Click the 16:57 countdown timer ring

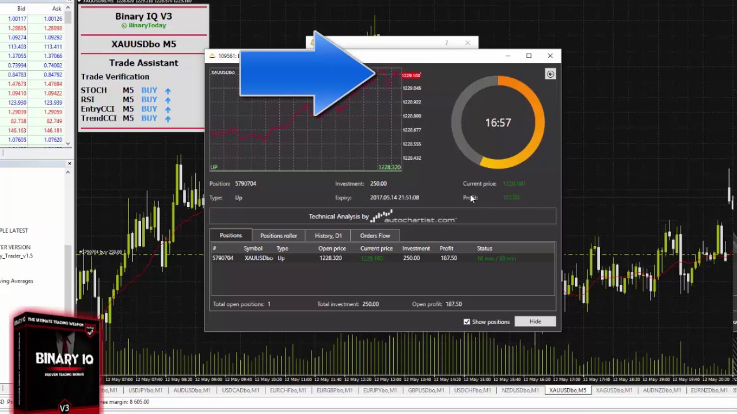click(x=497, y=122)
